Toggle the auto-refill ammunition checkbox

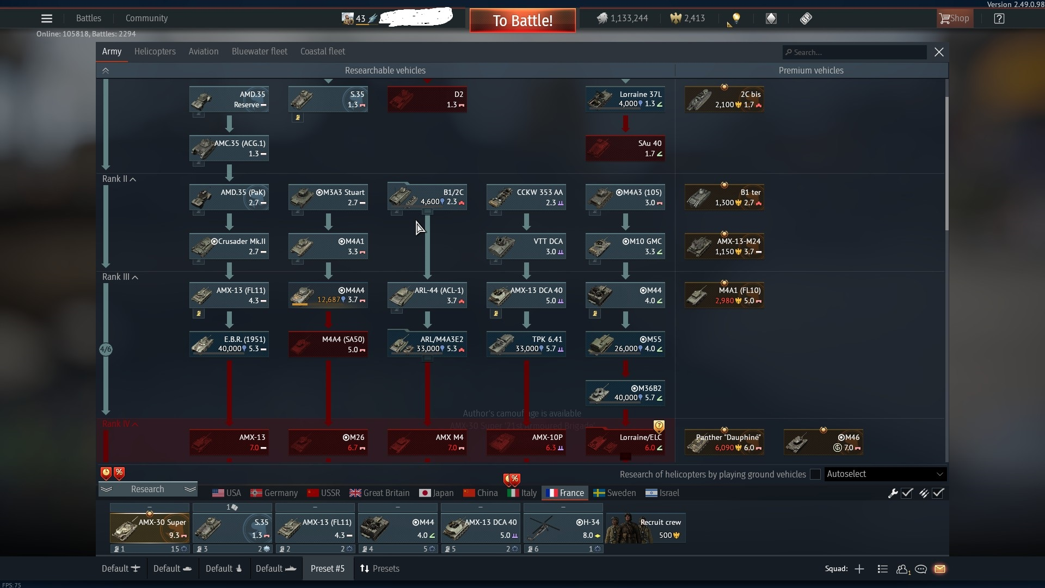(x=938, y=493)
